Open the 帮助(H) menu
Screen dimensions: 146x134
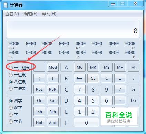49,14
